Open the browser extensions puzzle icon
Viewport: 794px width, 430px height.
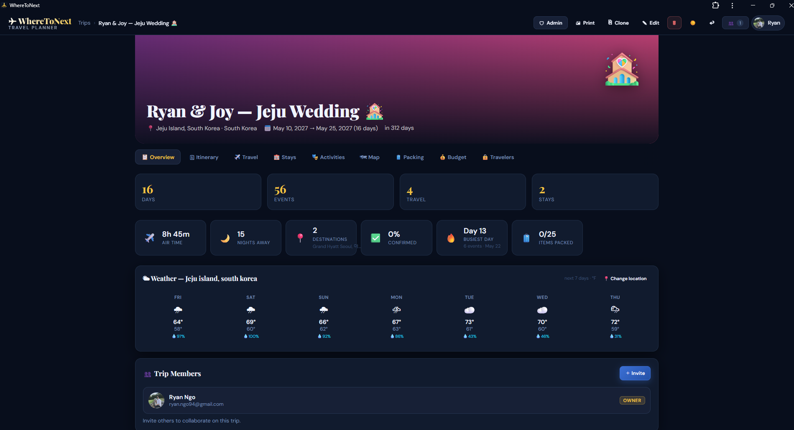[715, 5]
